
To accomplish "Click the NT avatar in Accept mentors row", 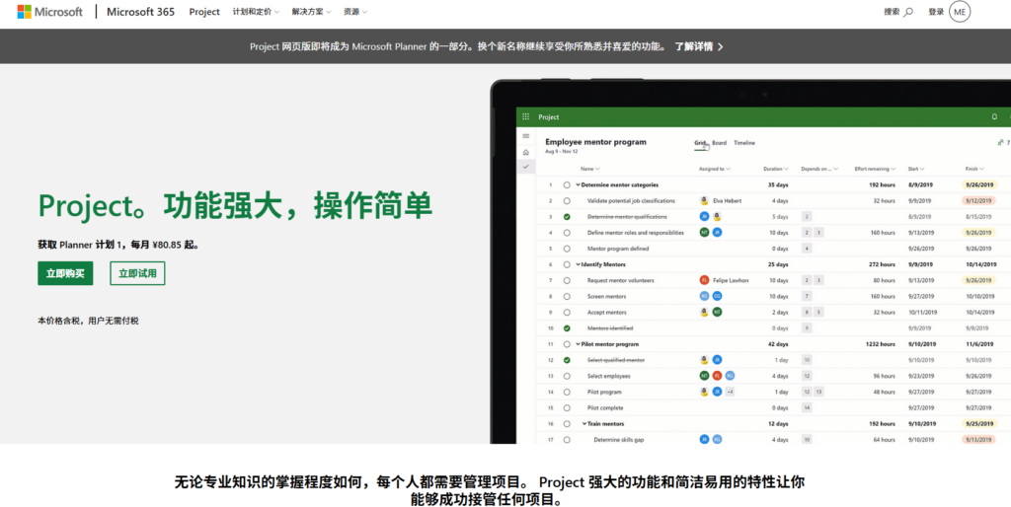I will (x=717, y=312).
